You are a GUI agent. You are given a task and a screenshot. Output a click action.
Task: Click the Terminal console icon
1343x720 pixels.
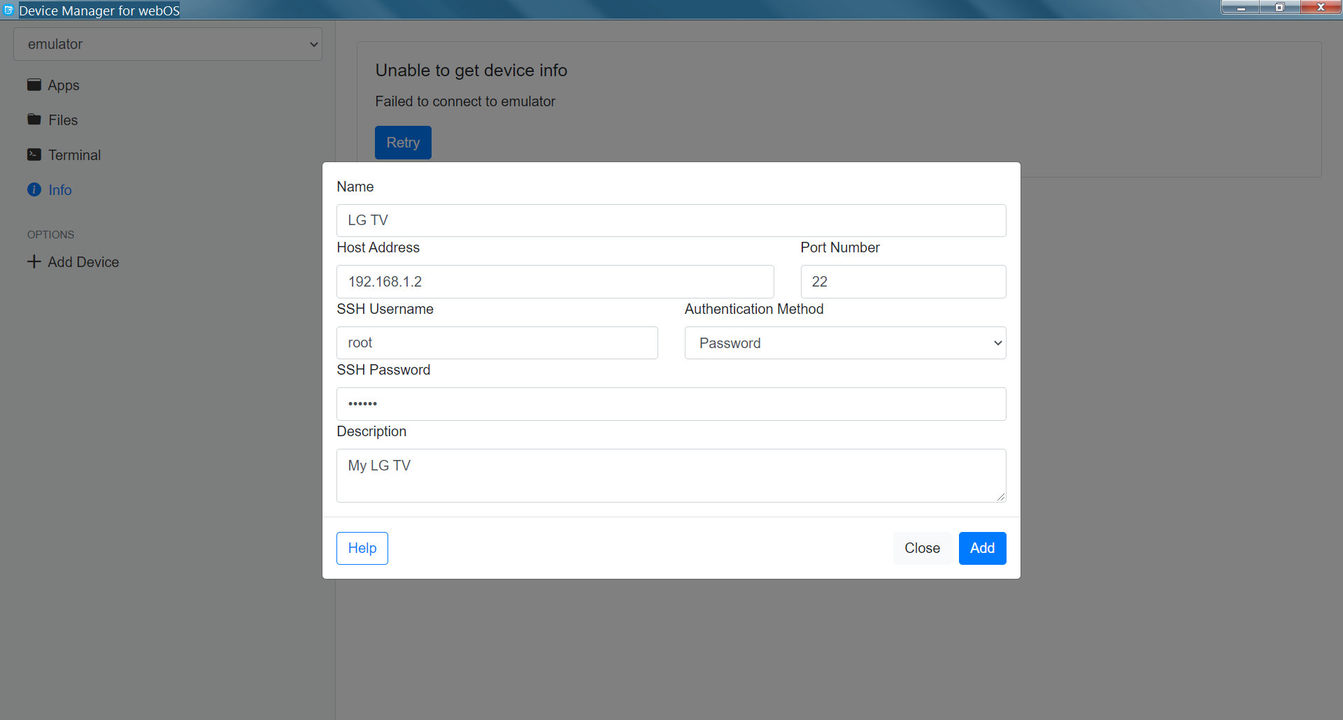34,154
